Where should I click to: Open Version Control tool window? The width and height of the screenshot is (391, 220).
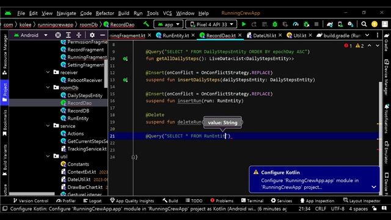pyautogui.click(x=31, y=200)
